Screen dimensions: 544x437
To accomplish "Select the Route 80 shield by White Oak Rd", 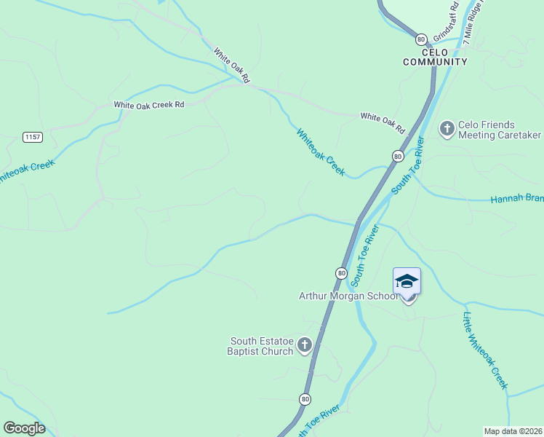I will point(398,157).
